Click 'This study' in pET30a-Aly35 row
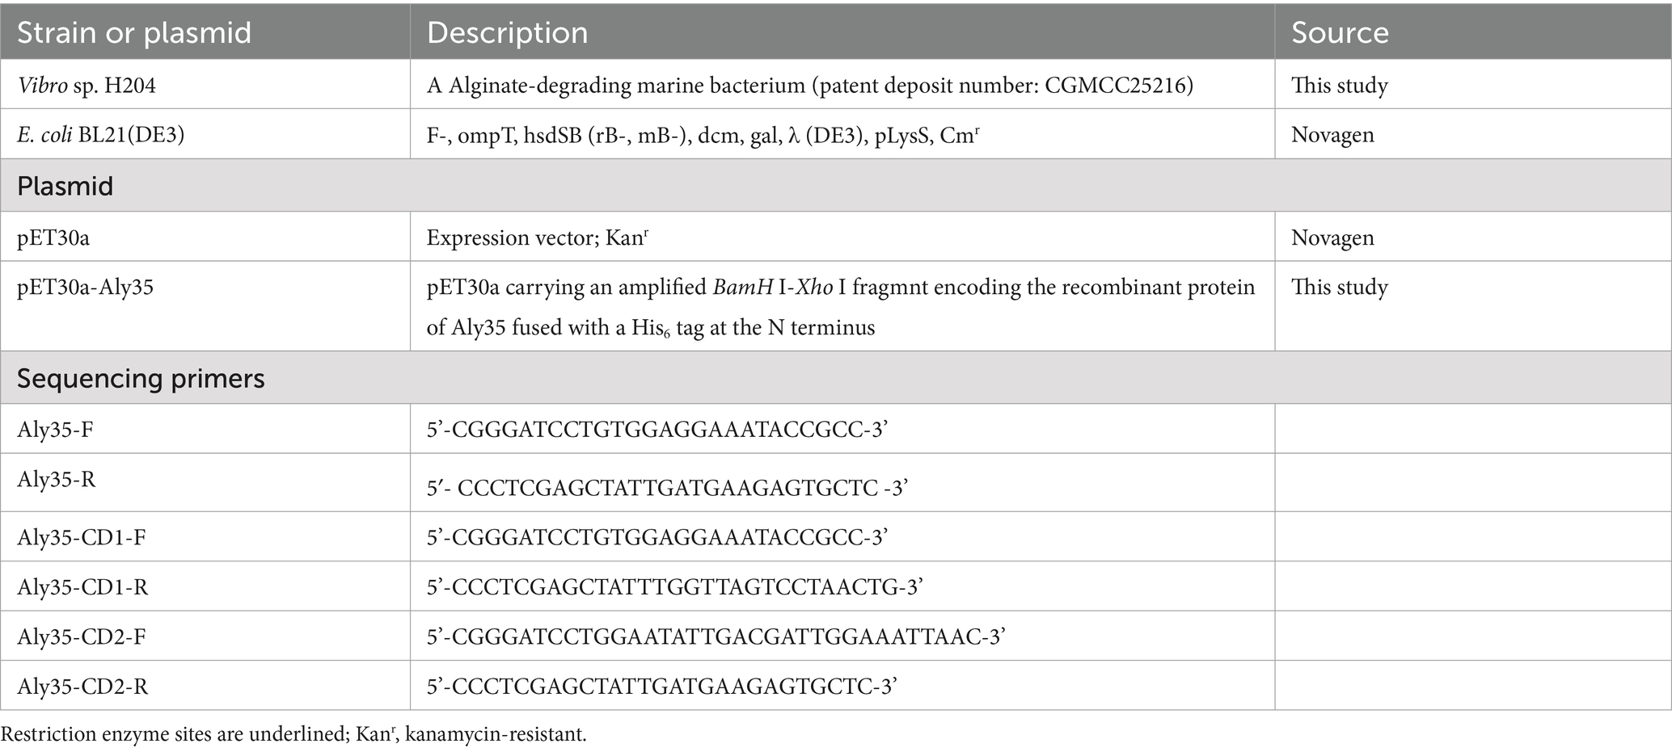Screen dimensions: 1672x752 tap(1340, 287)
